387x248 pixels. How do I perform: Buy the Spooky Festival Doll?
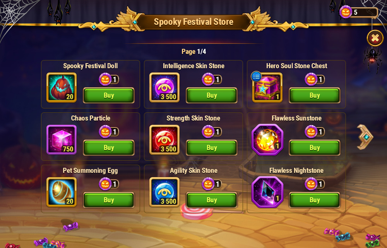tap(109, 95)
